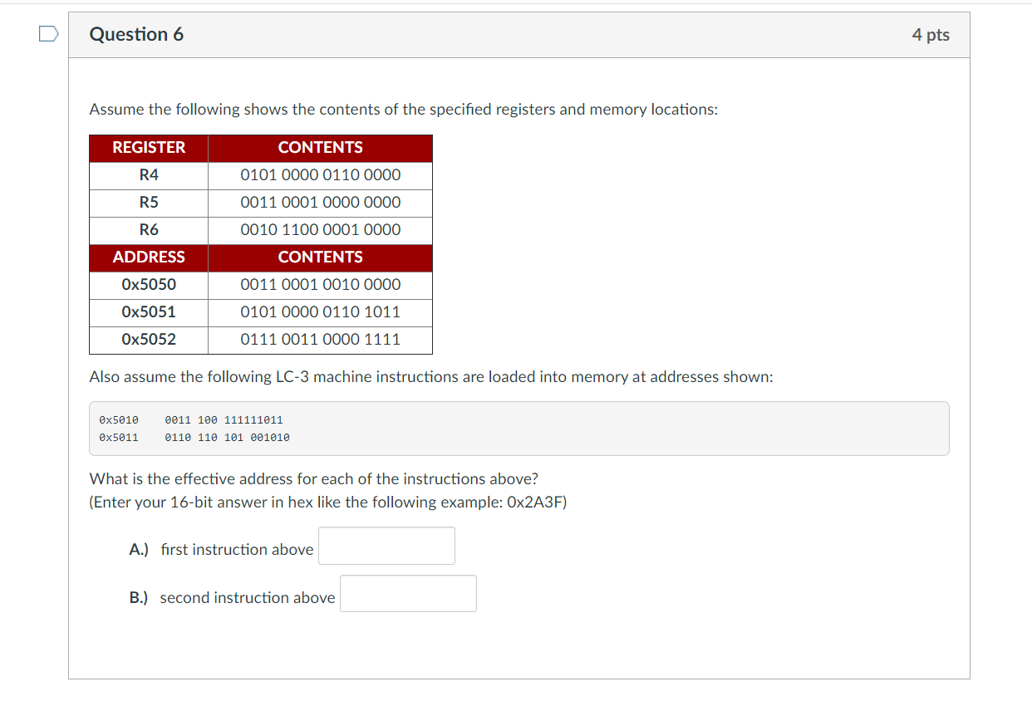
Task: Flag Question 6 using the bookmark icon
Action: coord(49,34)
